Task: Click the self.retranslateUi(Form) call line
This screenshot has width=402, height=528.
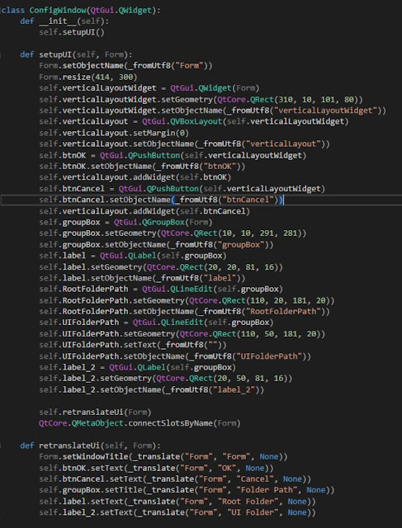Action: point(96,412)
